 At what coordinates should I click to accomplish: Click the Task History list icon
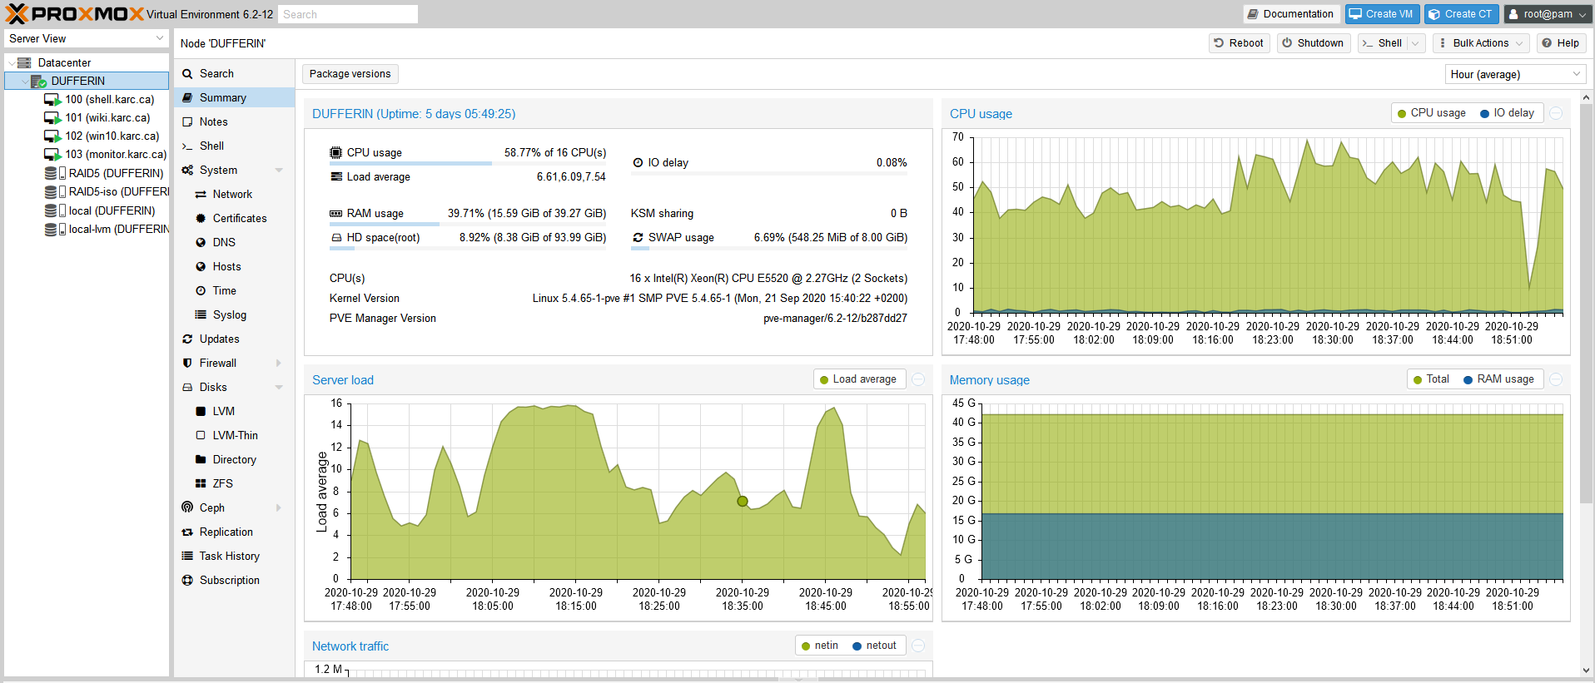point(187,556)
